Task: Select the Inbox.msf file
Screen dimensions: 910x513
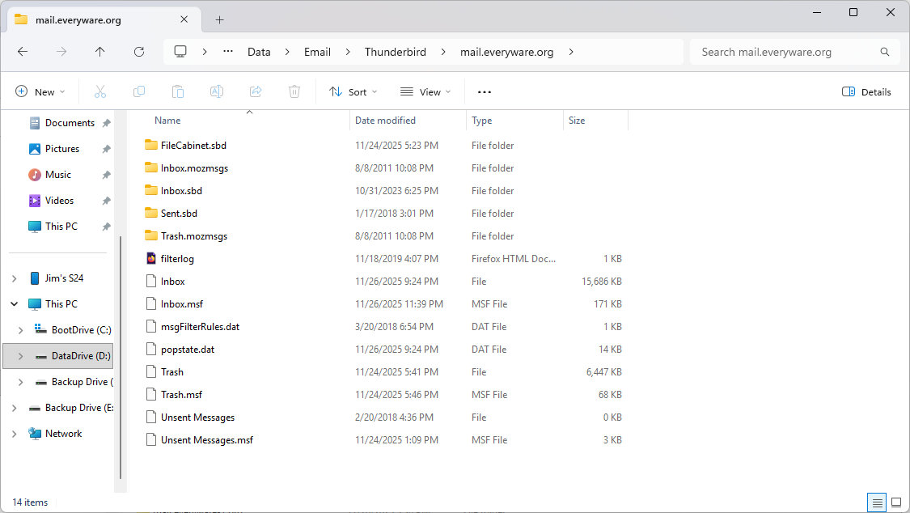Action: click(182, 304)
